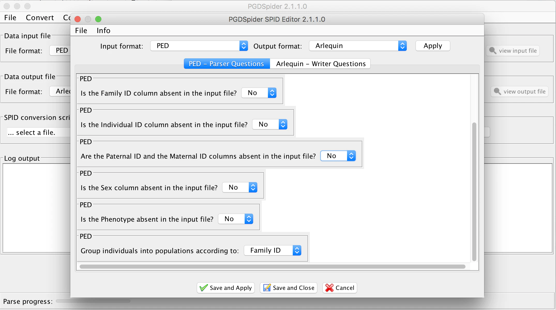Click the Save and Apply button

(226, 288)
